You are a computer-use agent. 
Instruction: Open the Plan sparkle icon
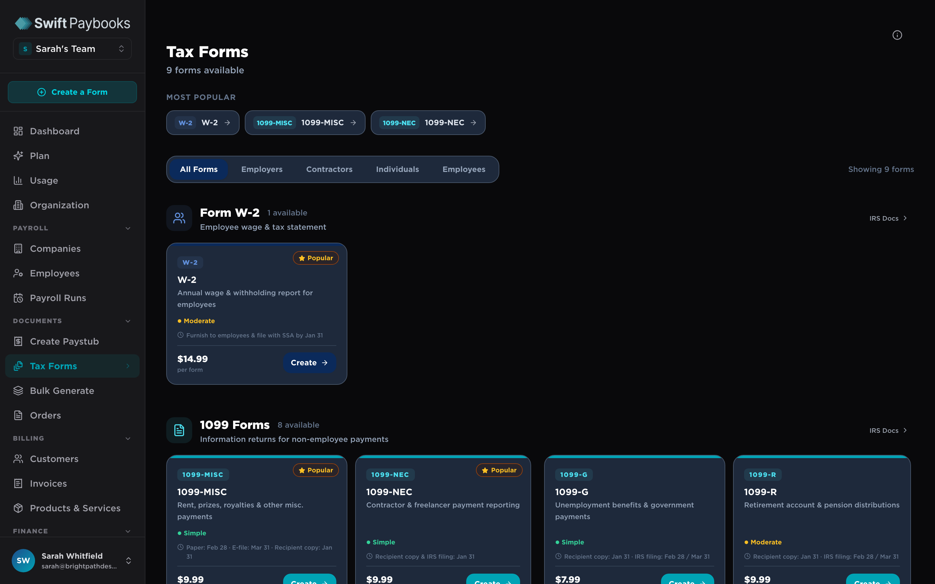click(18, 156)
